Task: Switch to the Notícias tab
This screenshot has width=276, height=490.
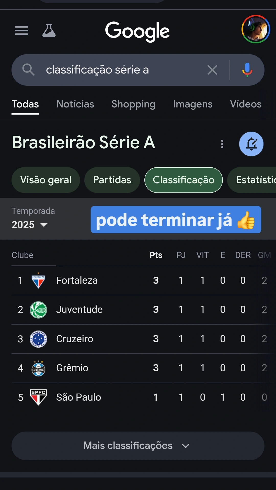Action: pyautogui.click(x=75, y=104)
